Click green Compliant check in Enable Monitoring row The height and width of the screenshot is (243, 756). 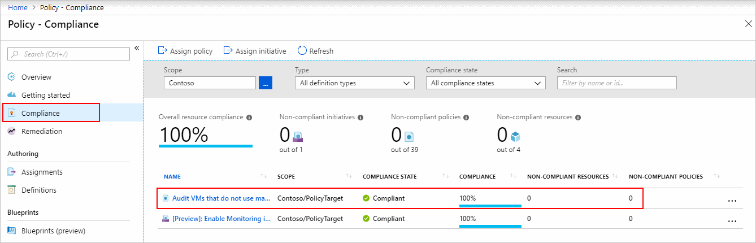[366, 219]
